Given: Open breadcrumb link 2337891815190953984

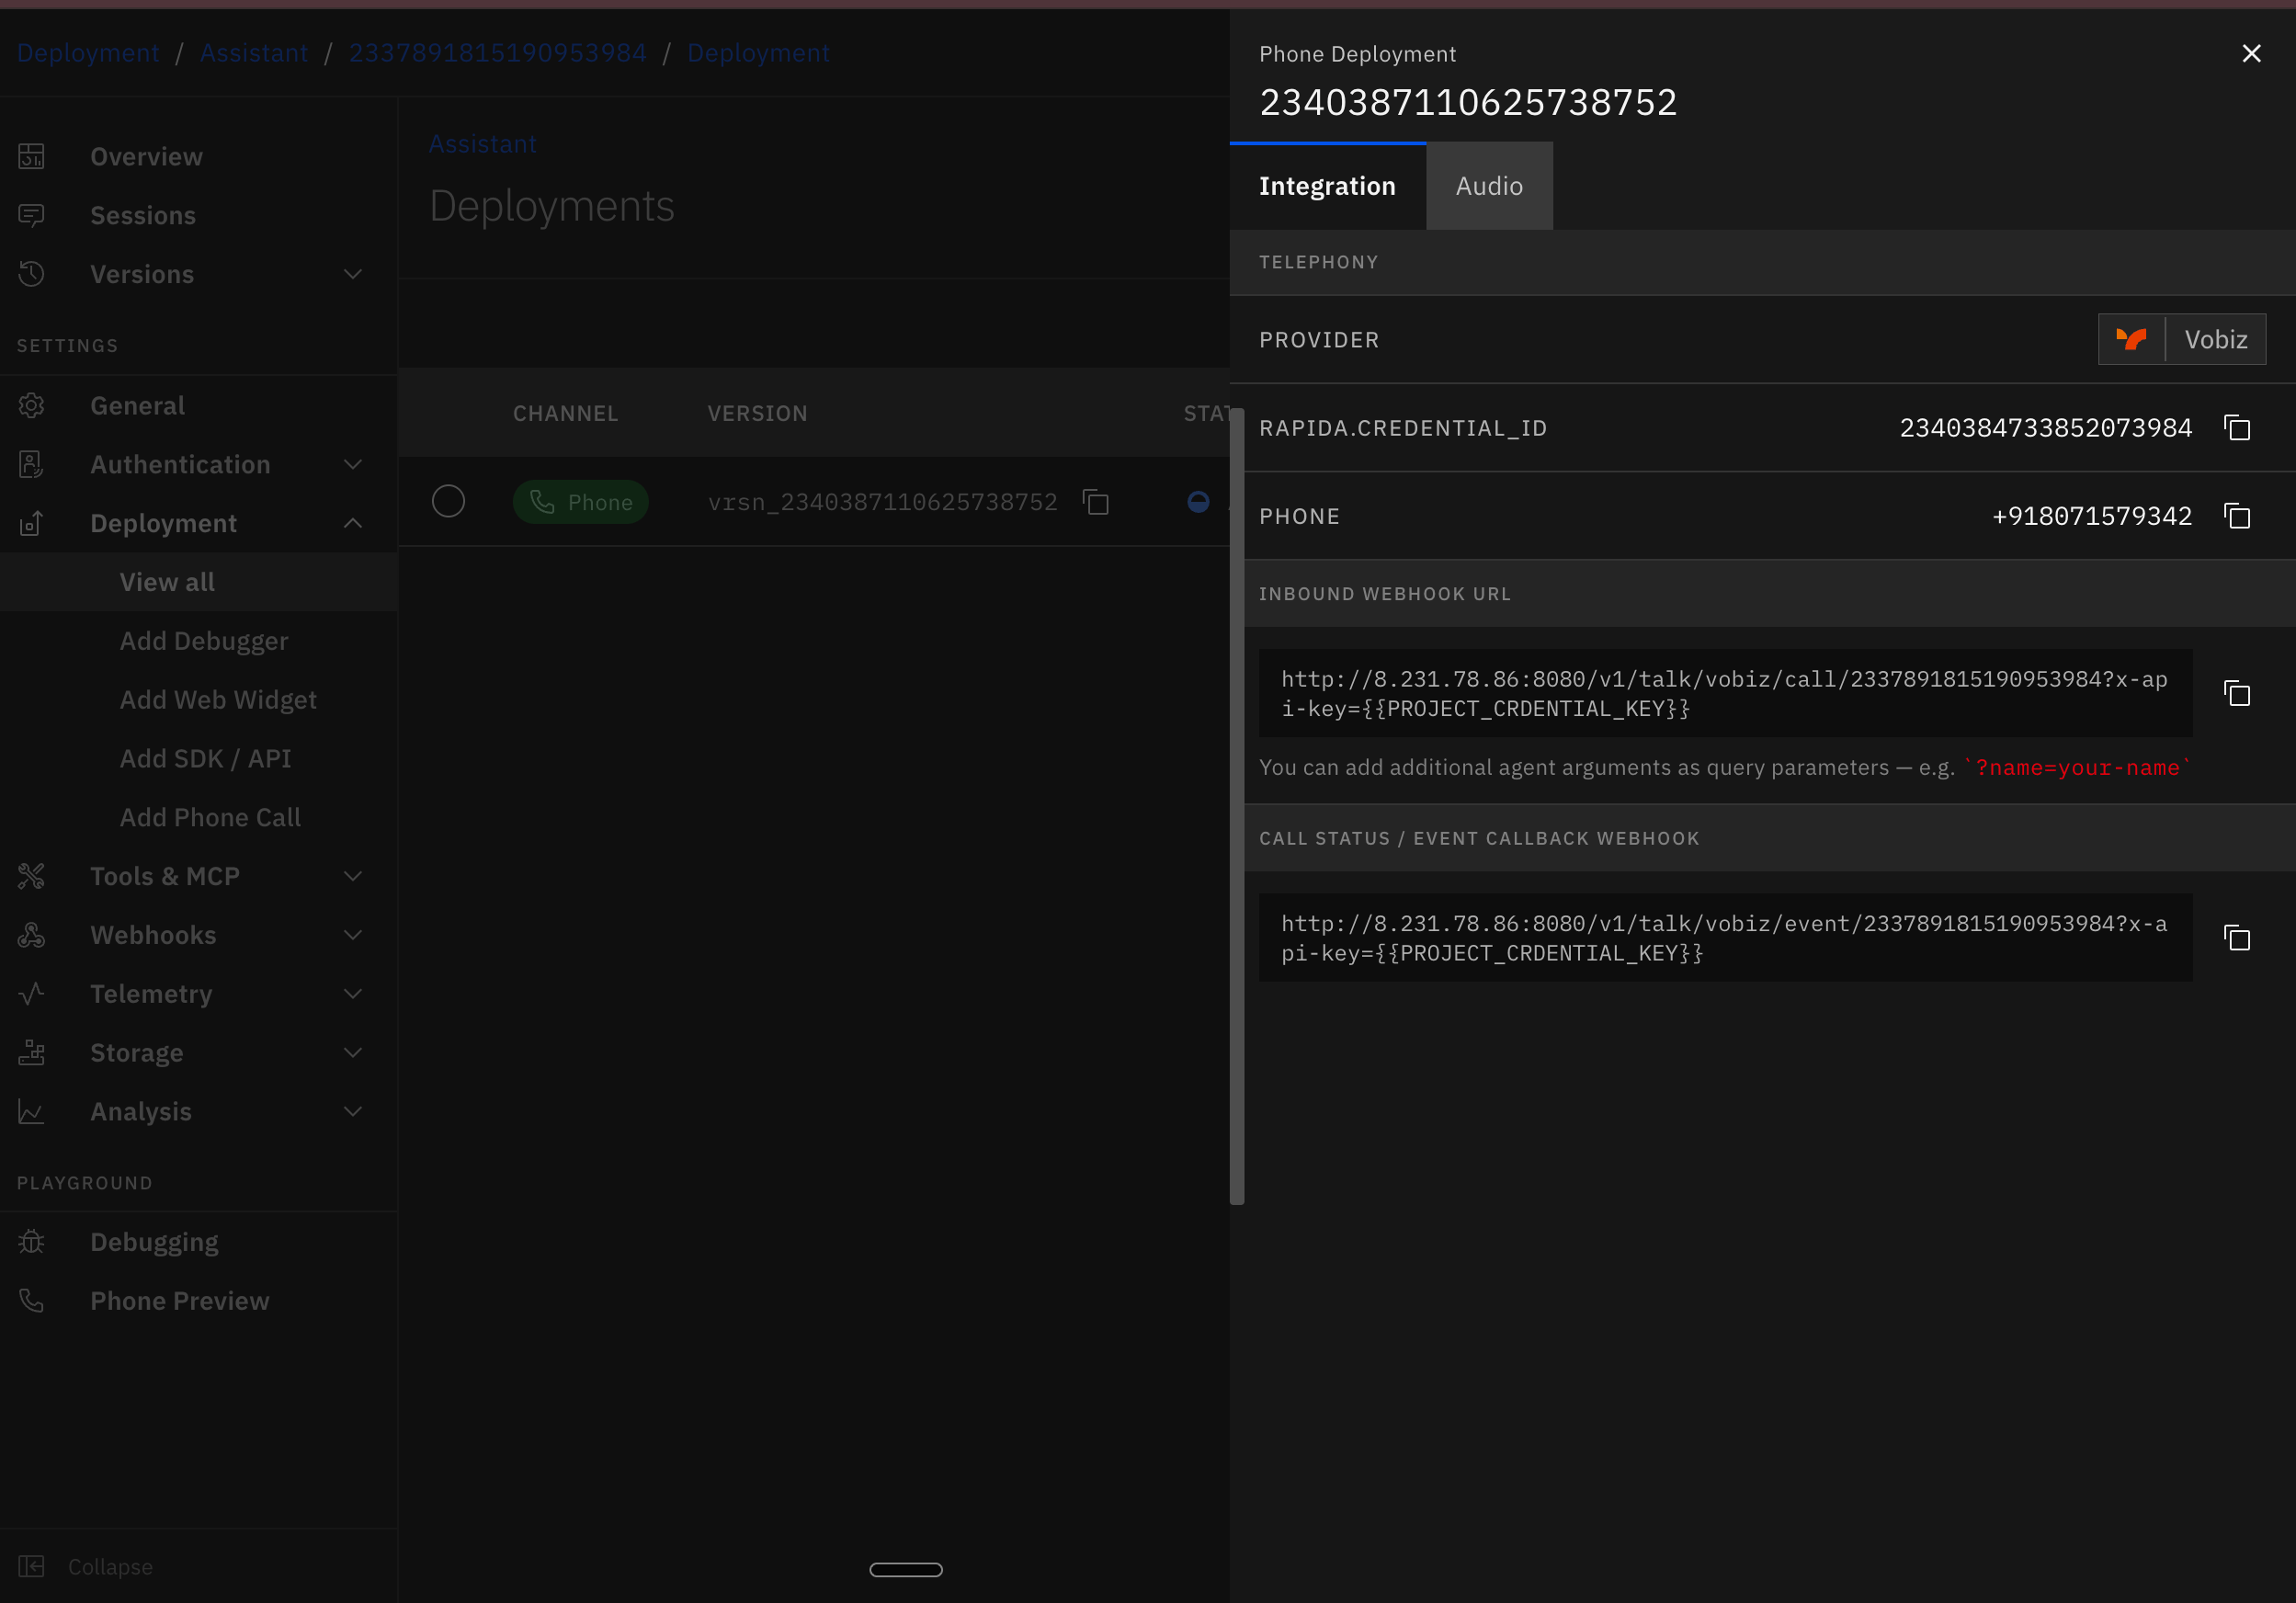Looking at the screenshot, I should (x=497, y=53).
